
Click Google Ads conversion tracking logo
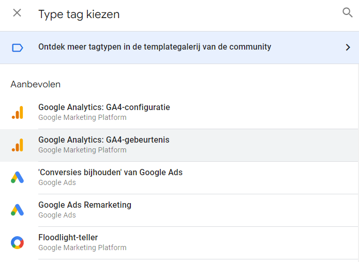[18, 177]
